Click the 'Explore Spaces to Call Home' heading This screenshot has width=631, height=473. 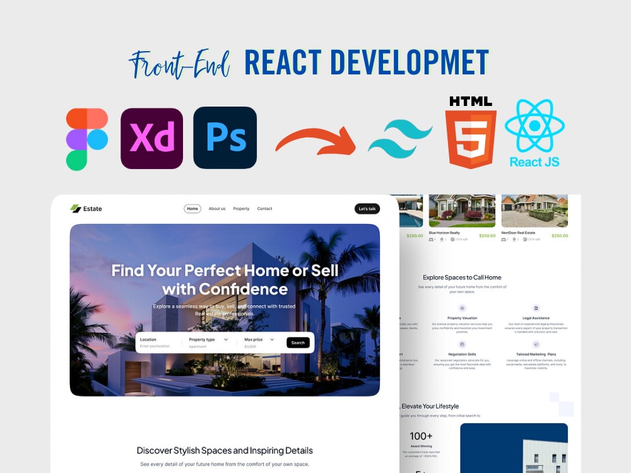click(x=462, y=277)
